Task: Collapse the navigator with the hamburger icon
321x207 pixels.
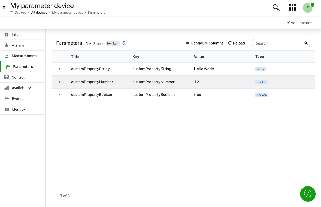Action: pyautogui.click(x=5, y=7)
